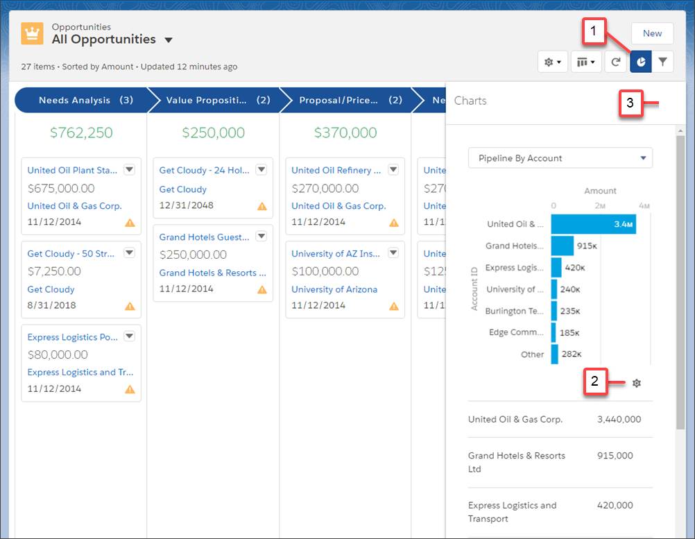Viewport: 695px width, 539px height.
Task: Open Express Logistics and Tr... account link
Action: tap(80, 373)
